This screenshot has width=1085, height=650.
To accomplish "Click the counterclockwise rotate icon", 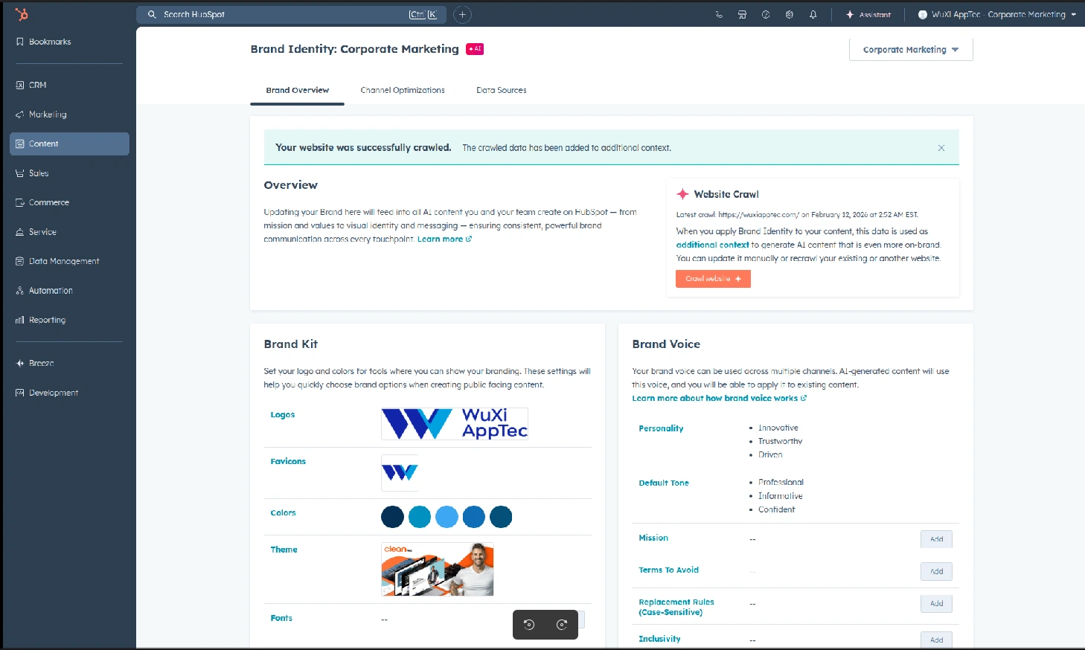I will (529, 625).
